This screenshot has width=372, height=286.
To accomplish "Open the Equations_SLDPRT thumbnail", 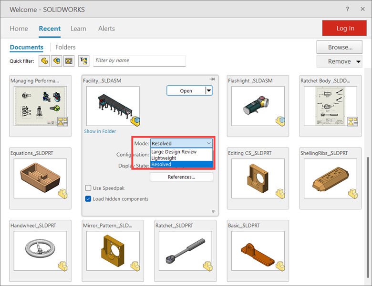I will (41, 178).
